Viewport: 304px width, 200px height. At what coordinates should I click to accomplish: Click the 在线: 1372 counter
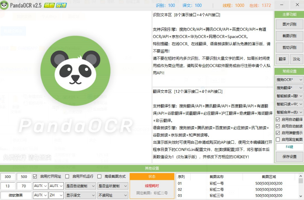tap(260, 5)
